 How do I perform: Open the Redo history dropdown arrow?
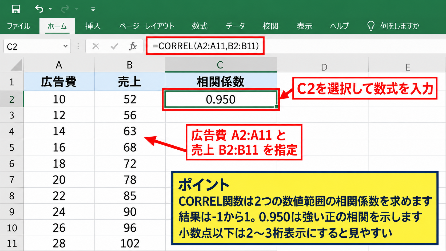(x=77, y=9)
